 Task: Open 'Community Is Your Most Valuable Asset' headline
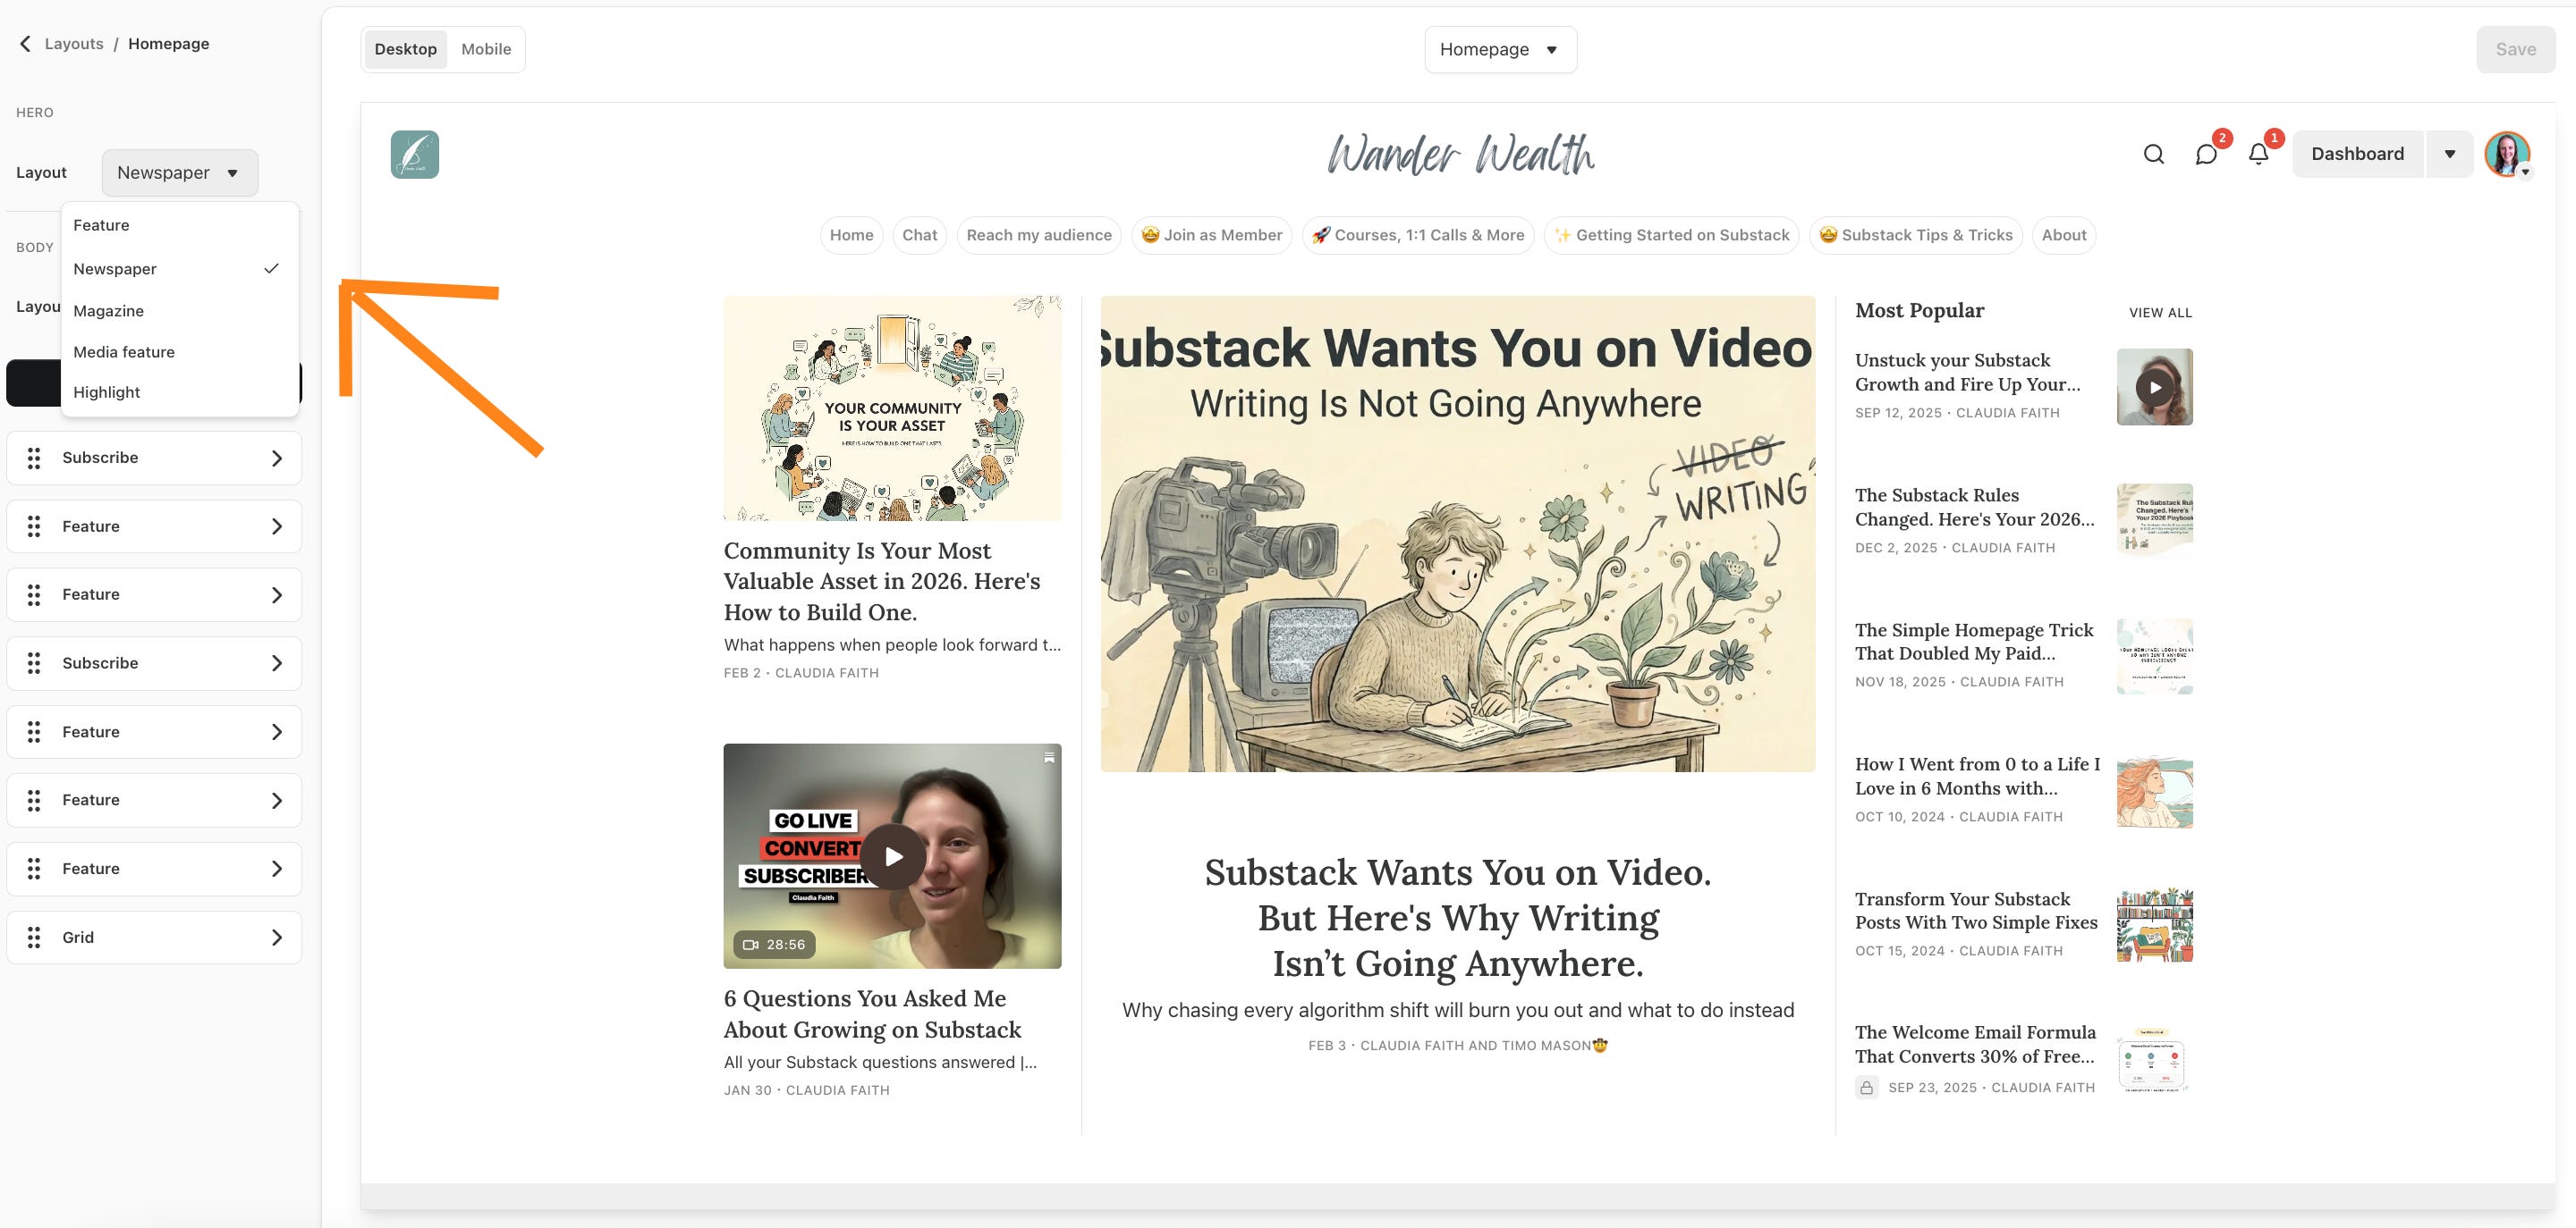pos(882,582)
